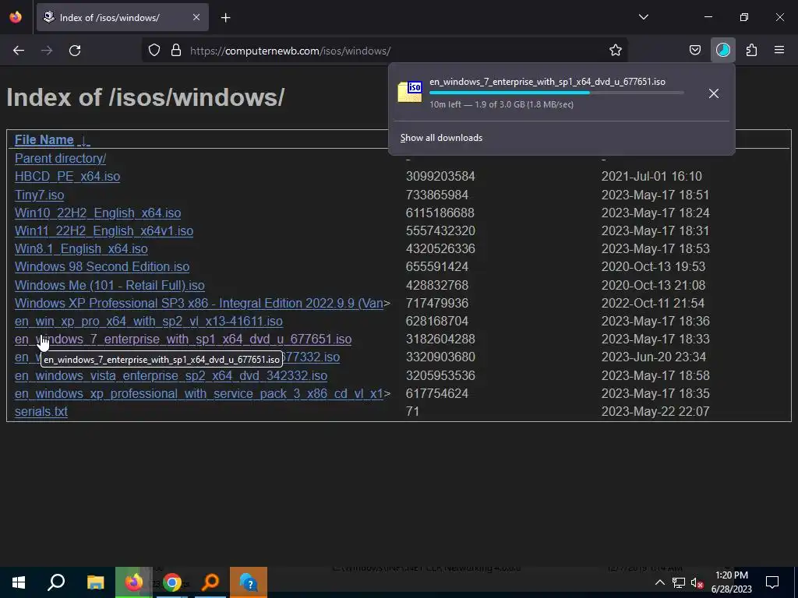Viewport: 798px width, 598px height.
Task: Download Win11_22H2_English_x64v1.iso
Action: click(104, 230)
